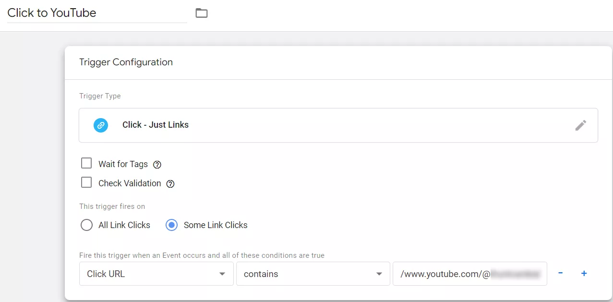Click the youtube.com condition value field

[470, 274]
